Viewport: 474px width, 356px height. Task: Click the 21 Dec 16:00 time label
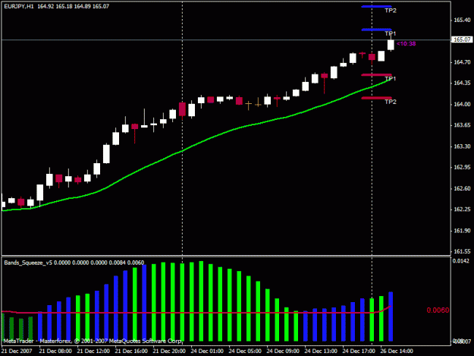coord(131,351)
